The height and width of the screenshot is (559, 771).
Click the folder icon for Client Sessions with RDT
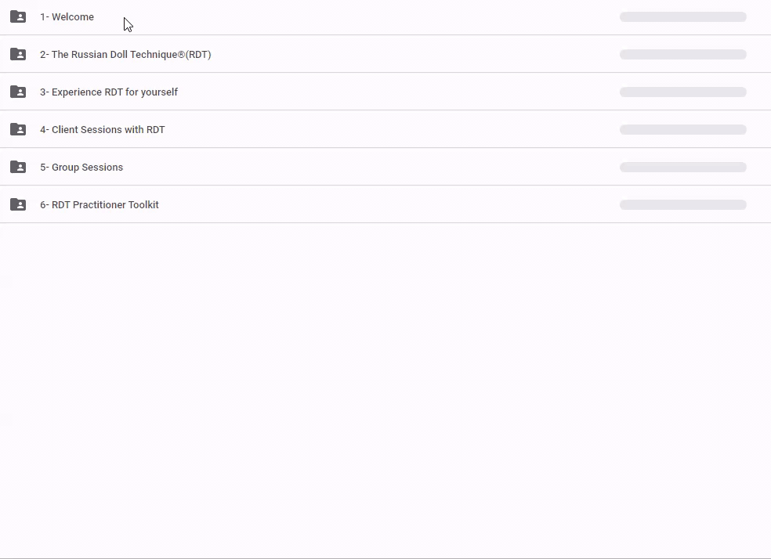[x=18, y=129]
